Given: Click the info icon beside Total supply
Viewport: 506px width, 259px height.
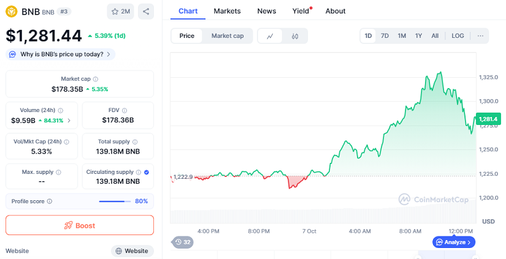Looking at the screenshot, I should click(x=132, y=141).
